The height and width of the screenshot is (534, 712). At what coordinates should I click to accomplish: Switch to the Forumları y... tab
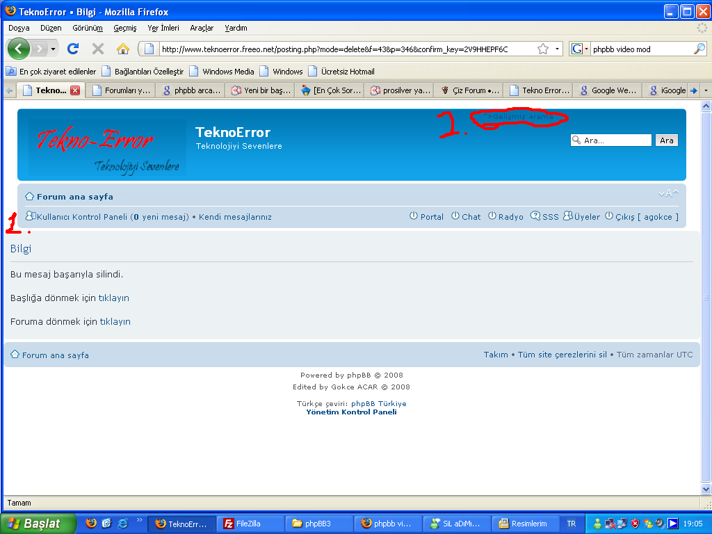[x=121, y=90]
